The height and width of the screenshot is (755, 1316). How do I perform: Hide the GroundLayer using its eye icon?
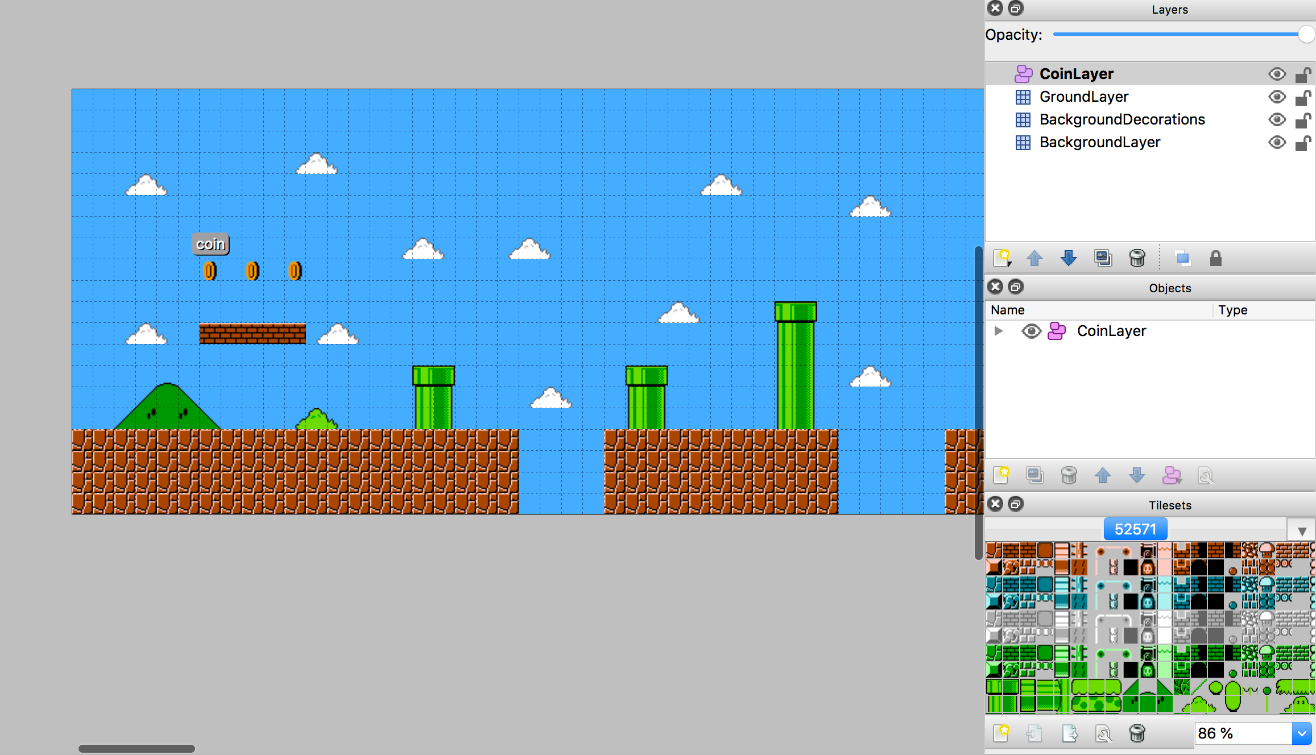pyautogui.click(x=1277, y=97)
